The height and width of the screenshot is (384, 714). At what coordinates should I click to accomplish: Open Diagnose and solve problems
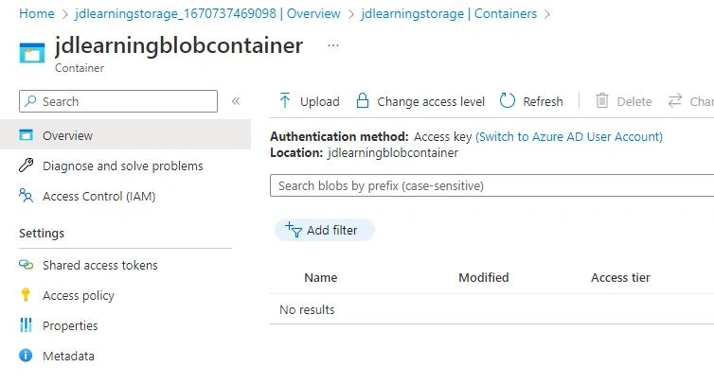tap(125, 166)
